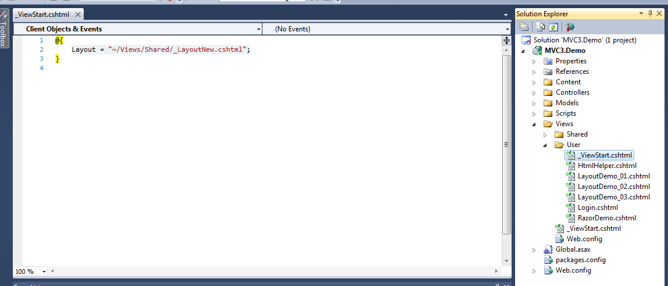
Task: Select the root Web.config label
Action: pos(573,270)
